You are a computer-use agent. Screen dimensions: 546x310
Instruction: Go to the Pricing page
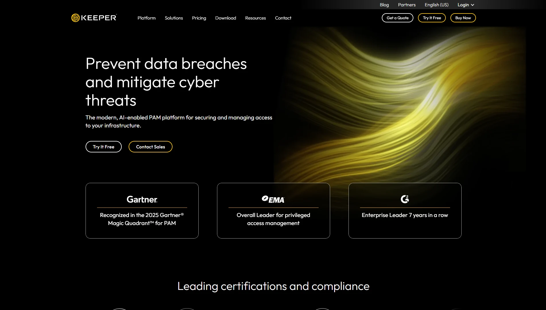(199, 18)
